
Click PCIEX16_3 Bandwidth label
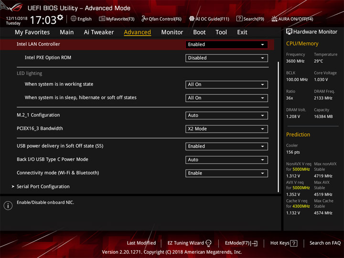pos(40,129)
